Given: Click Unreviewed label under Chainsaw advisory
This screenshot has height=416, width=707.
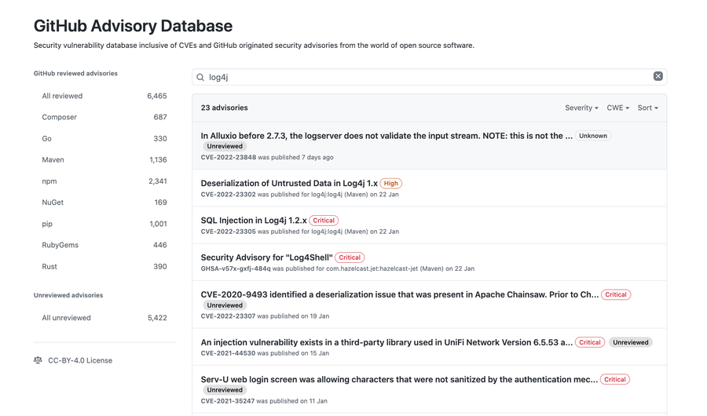Looking at the screenshot, I should (225, 305).
